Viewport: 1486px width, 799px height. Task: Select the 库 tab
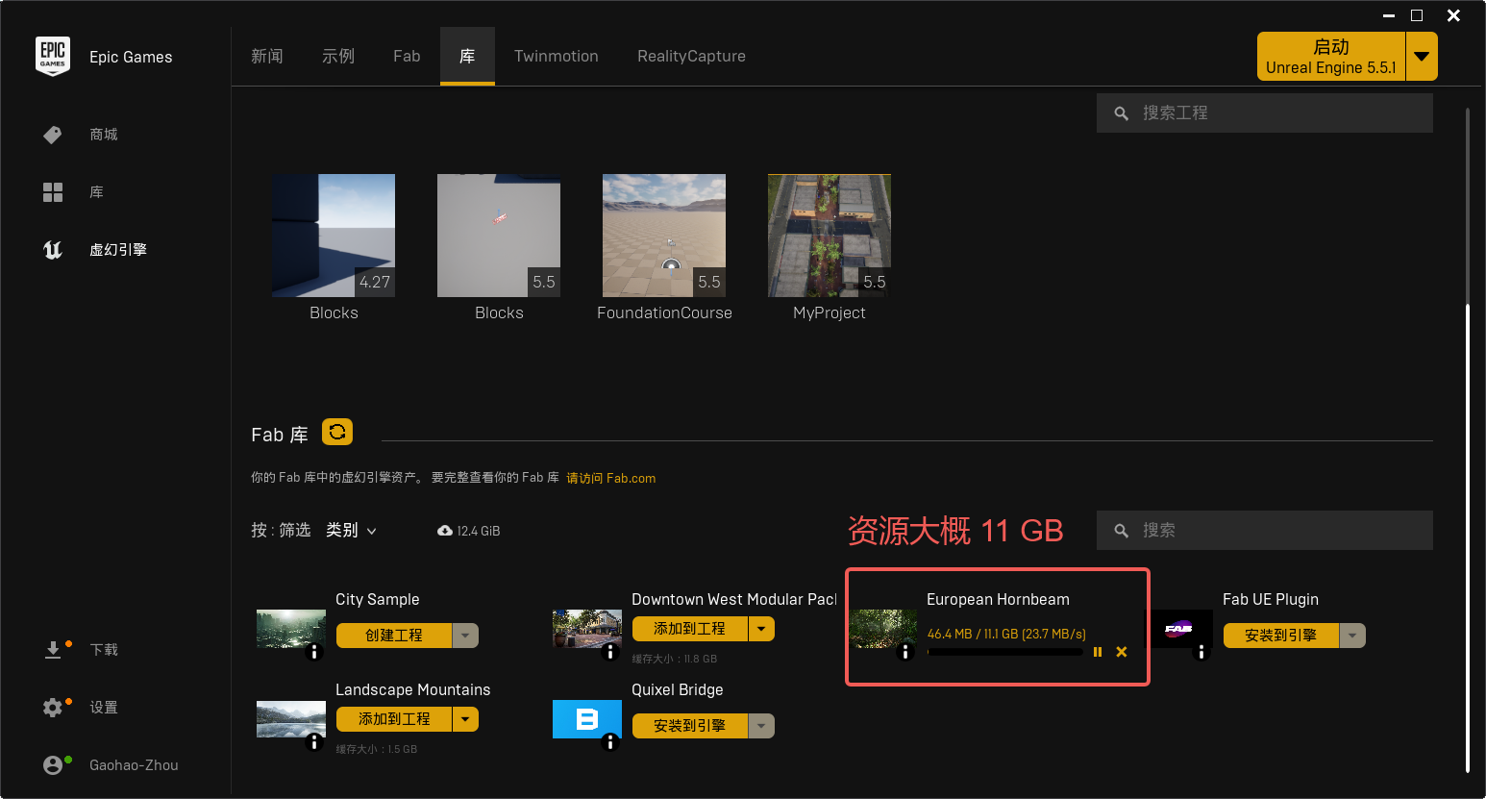point(467,57)
